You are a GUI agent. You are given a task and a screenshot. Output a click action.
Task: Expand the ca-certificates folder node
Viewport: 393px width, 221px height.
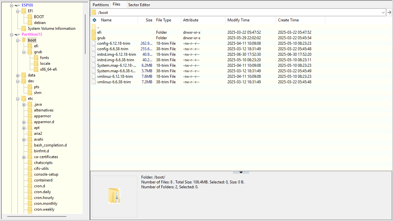24,157
